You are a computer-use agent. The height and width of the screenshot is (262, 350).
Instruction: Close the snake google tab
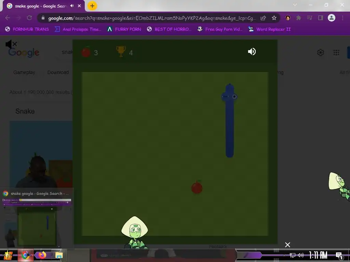(x=79, y=6)
